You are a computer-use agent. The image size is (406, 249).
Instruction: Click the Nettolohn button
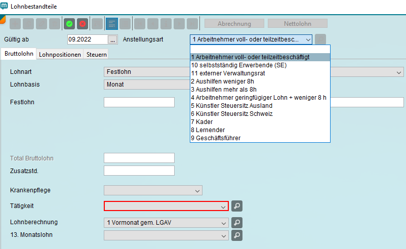coord(298,24)
